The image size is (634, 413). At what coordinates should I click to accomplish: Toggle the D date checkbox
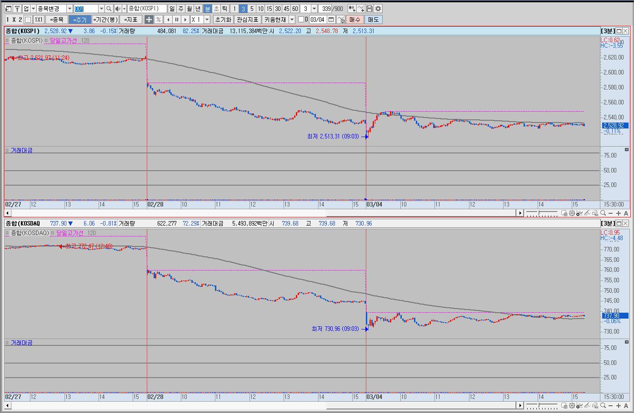(301, 20)
